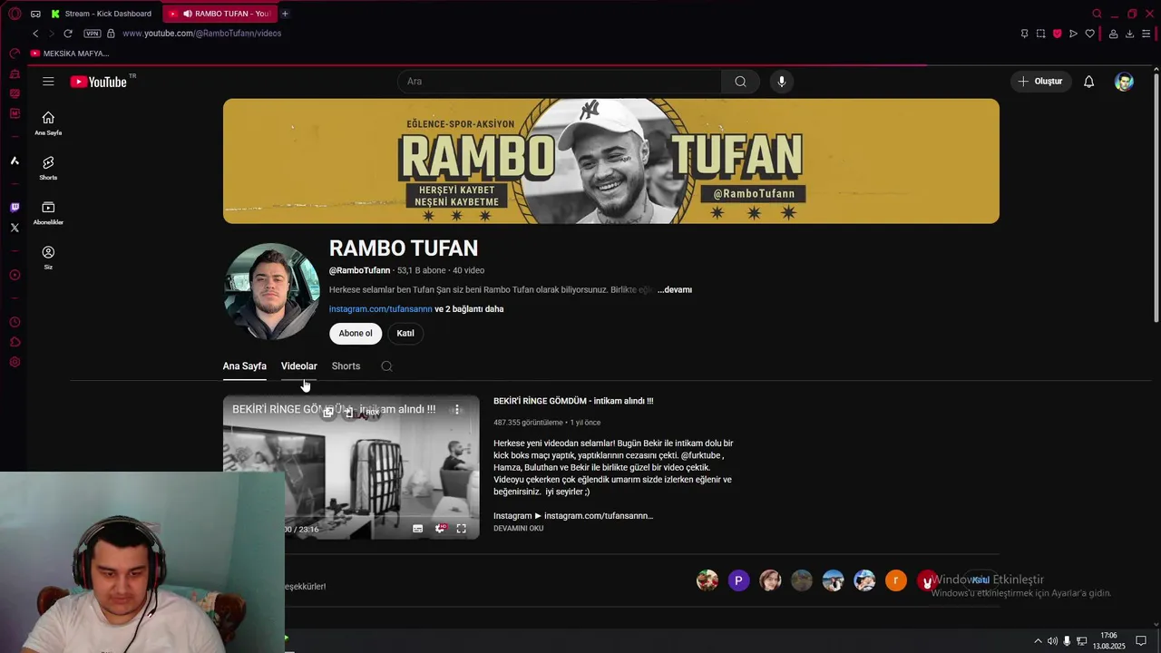Open featured video player settings gear
Viewport: 1161px width, 653px height.
coord(440,529)
